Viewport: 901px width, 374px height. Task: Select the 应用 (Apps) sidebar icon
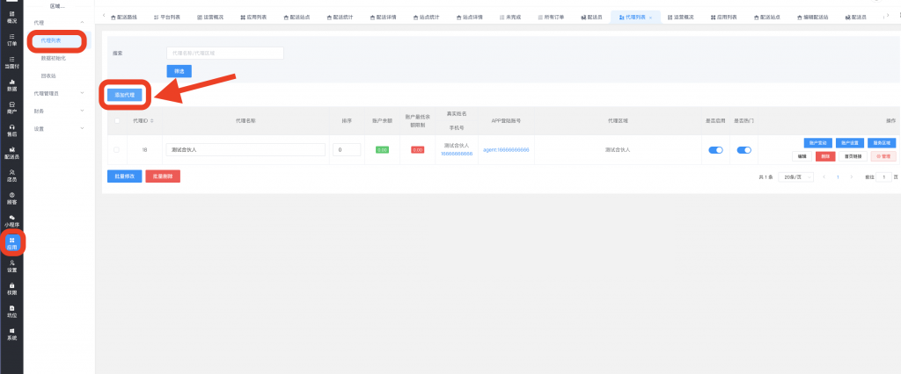(11, 243)
